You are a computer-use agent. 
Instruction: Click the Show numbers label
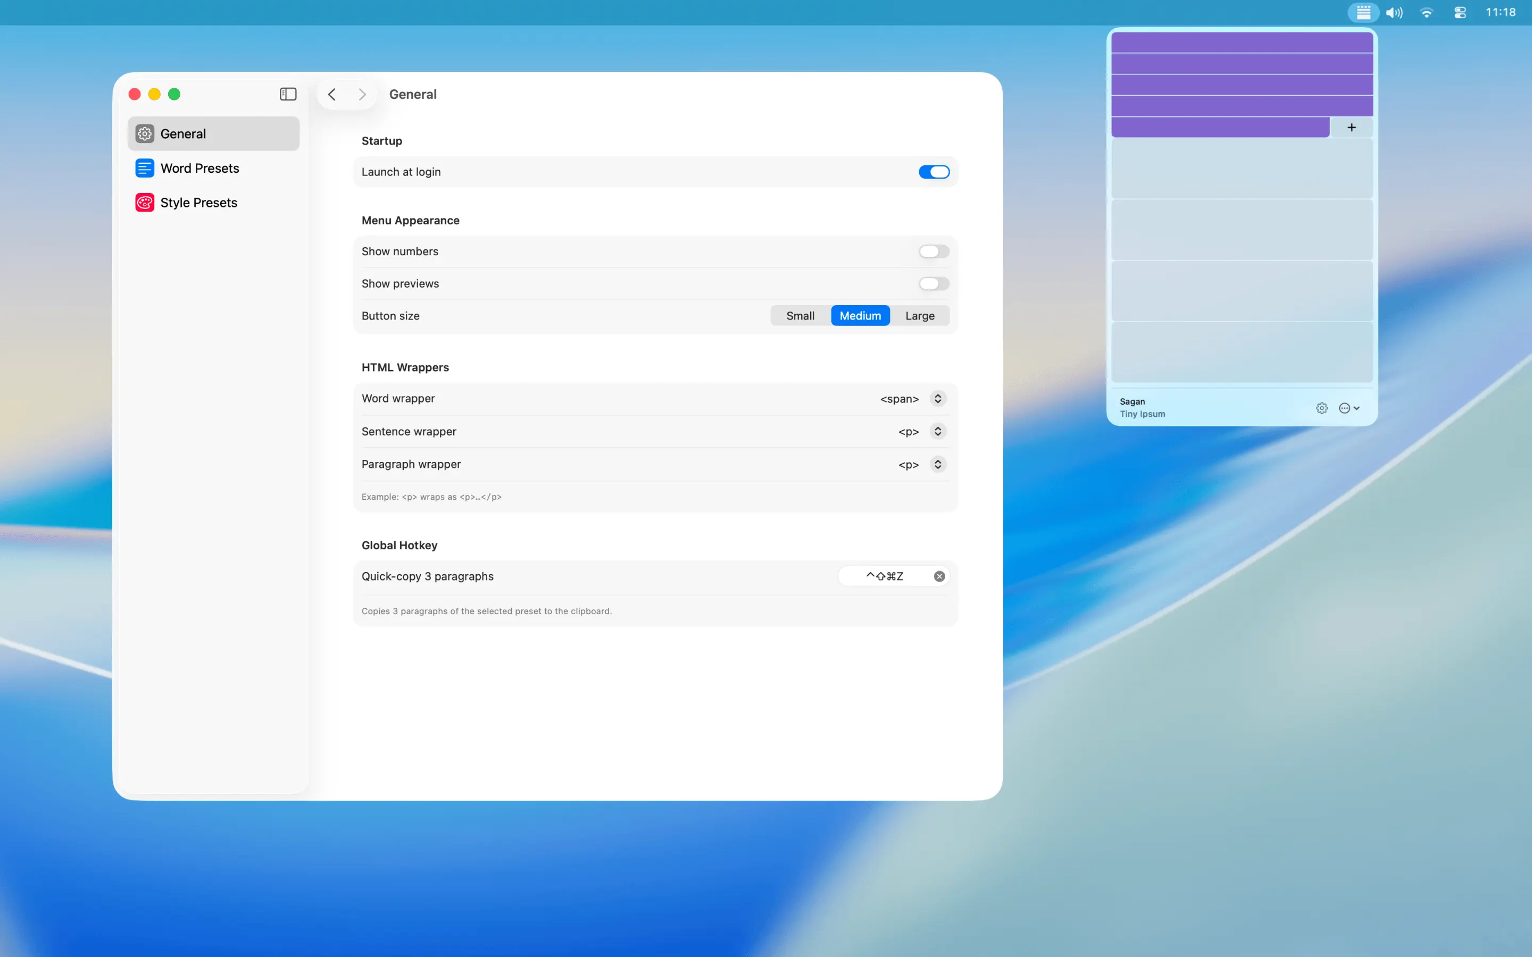coord(399,251)
